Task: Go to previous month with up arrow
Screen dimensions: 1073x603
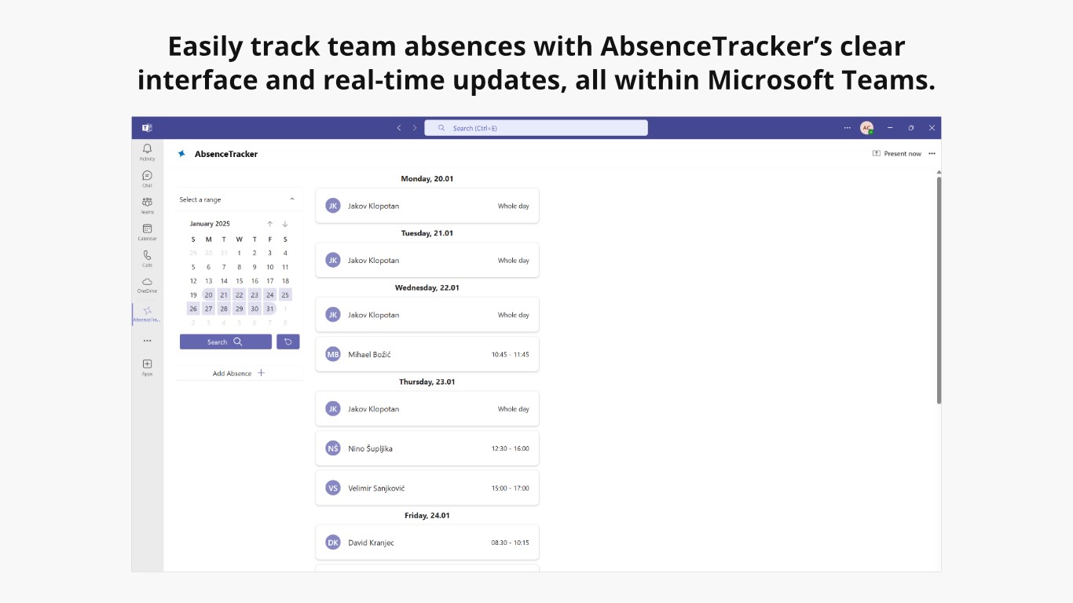Action: pyautogui.click(x=269, y=224)
